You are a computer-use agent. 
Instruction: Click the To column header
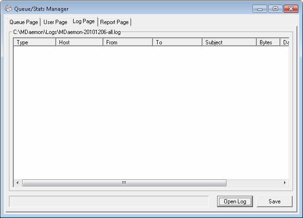[177, 42]
